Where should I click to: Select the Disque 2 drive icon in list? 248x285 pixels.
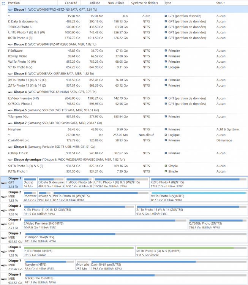click(x=10, y=44)
